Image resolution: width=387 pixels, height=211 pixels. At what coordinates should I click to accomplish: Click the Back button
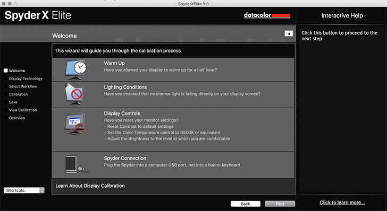(246, 204)
